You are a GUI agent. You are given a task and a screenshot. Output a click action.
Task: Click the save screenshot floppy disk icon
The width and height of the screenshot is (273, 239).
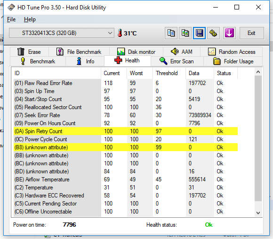point(200,33)
